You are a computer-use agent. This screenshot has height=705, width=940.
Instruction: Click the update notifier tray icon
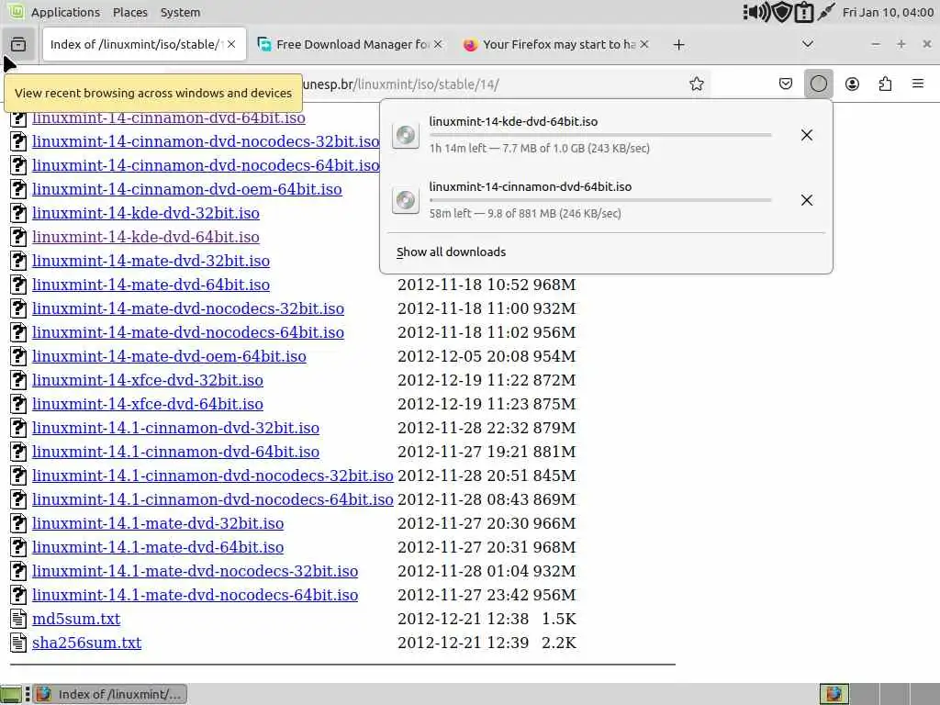[x=803, y=12]
